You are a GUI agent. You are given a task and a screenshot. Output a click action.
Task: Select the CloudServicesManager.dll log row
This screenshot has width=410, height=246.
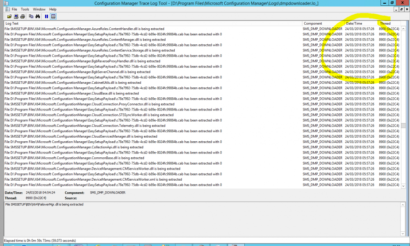click(202, 136)
